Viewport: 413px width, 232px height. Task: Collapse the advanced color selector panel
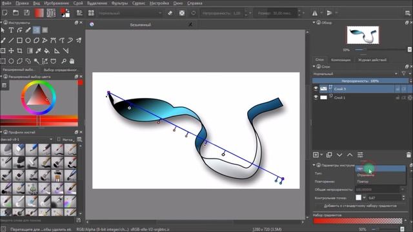(1, 77)
